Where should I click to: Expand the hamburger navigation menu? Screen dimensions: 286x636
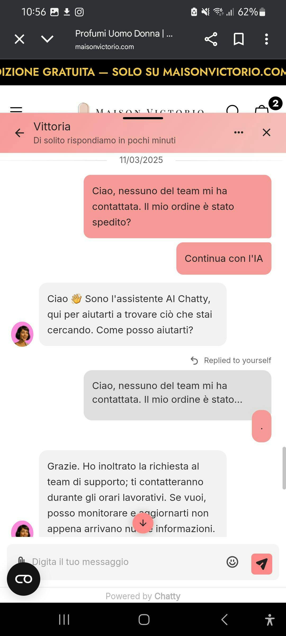coord(16,109)
